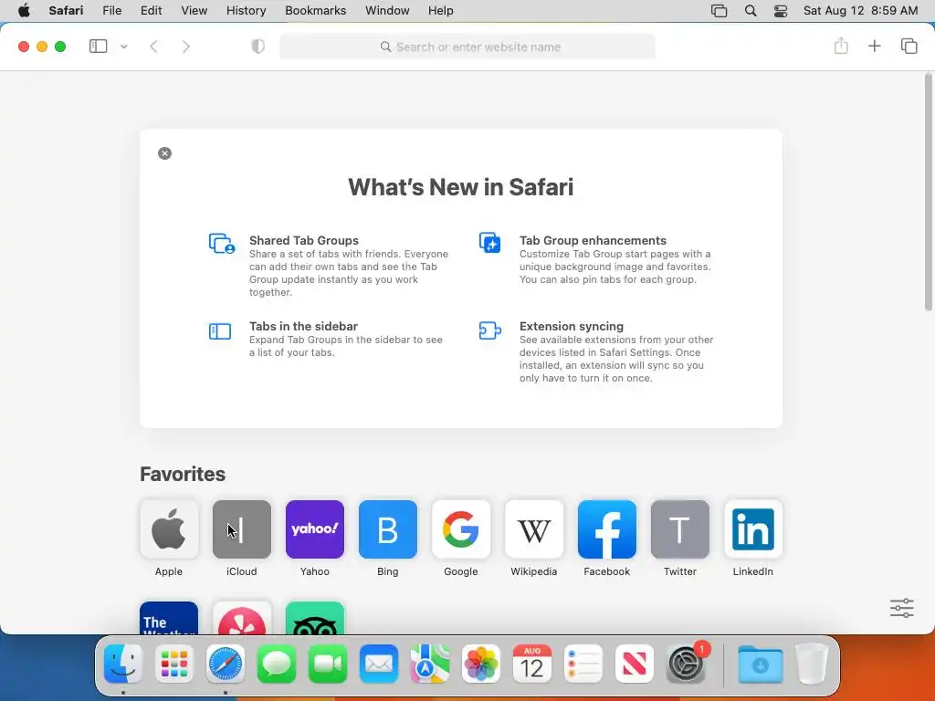Open Spotlight search in menu bar
The height and width of the screenshot is (701, 935).
click(751, 11)
